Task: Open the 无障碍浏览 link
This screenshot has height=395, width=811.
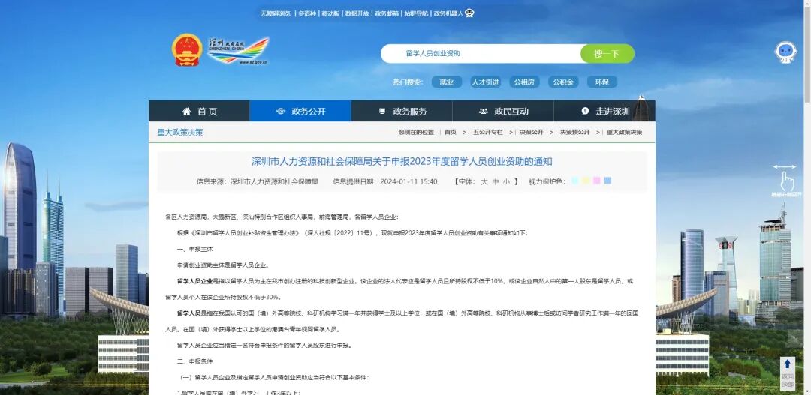Action: click(275, 13)
